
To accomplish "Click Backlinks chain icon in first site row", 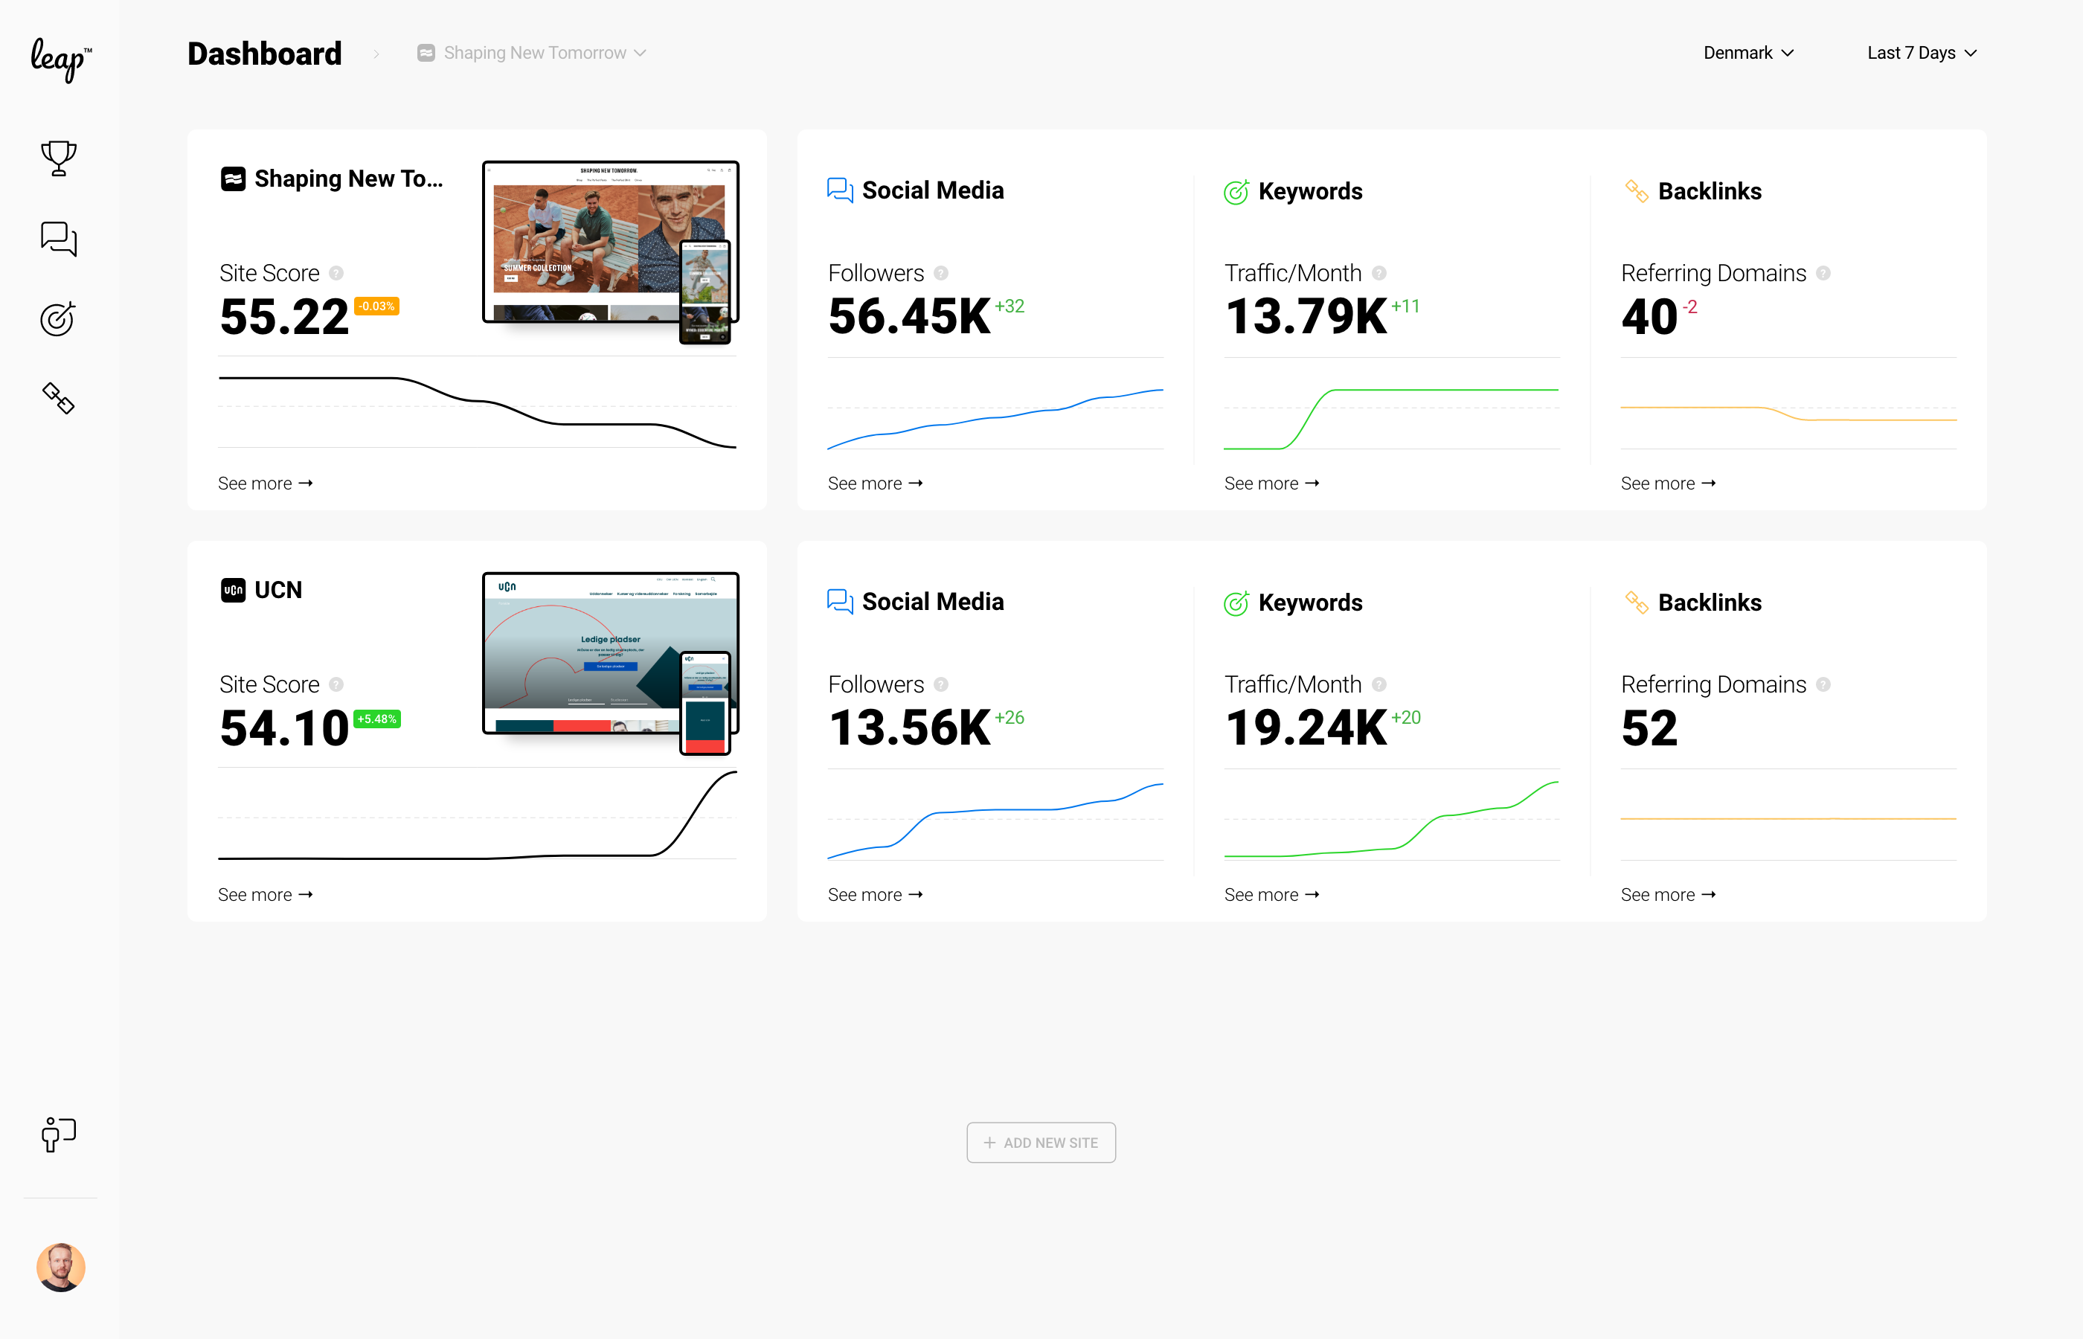I will tap(1636, 190).
